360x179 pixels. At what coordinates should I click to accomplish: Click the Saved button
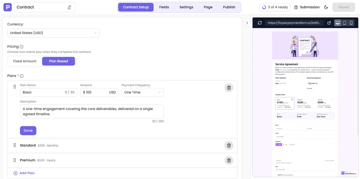pos(343,7)
